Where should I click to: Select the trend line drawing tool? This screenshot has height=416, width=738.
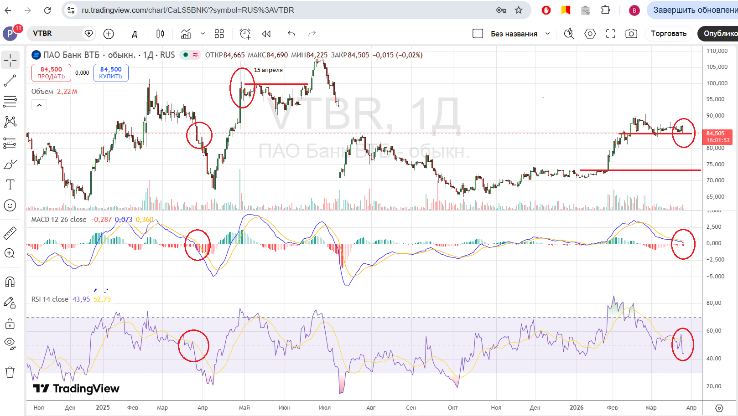click(10, 81)
